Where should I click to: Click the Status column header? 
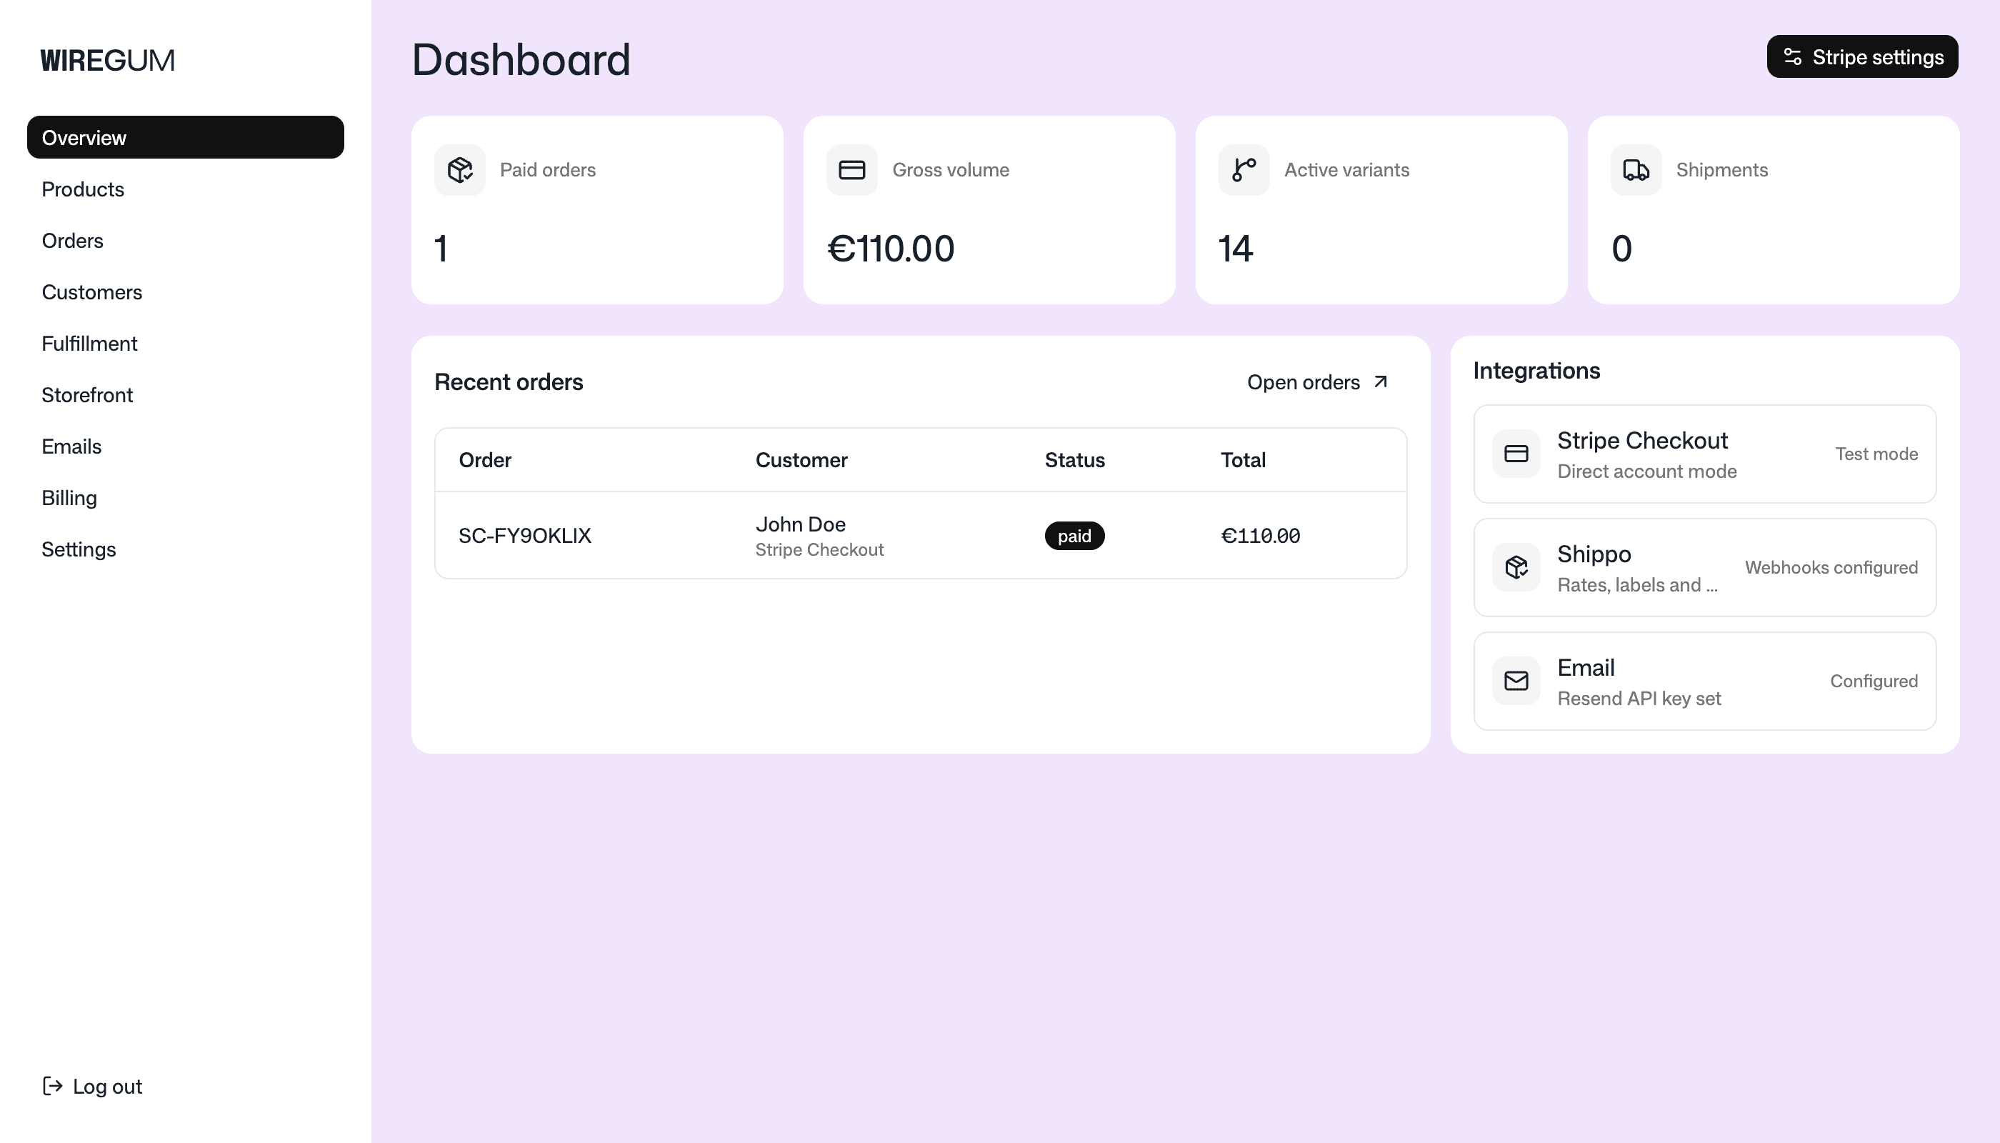point(1074,460)
